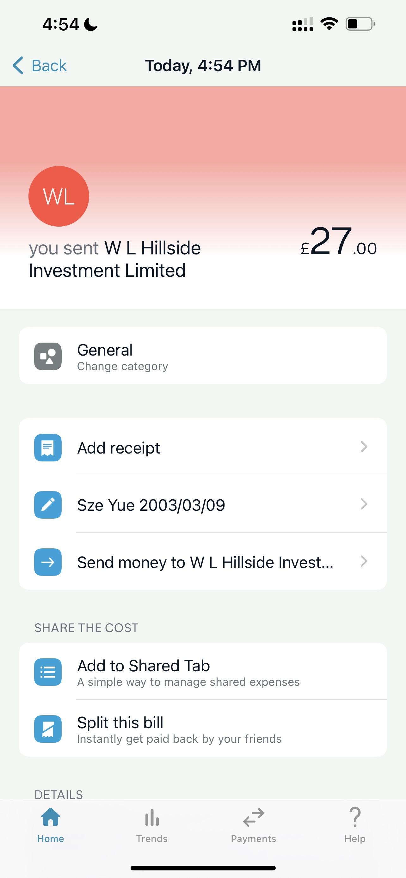Open the Sze Yue note chevron
Viewport: 406px width, 878px height.
(364, 504)
